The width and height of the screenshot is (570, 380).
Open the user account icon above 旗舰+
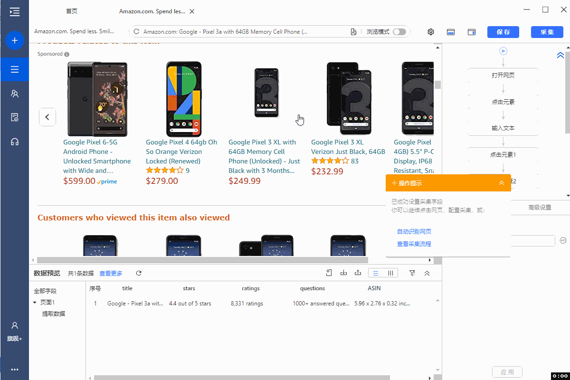coord(15,325)
